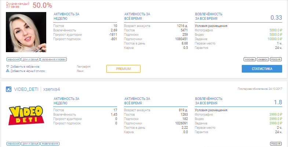Select the МОСКВА location tag
The image size is (288, 147).
click(249, 59)
